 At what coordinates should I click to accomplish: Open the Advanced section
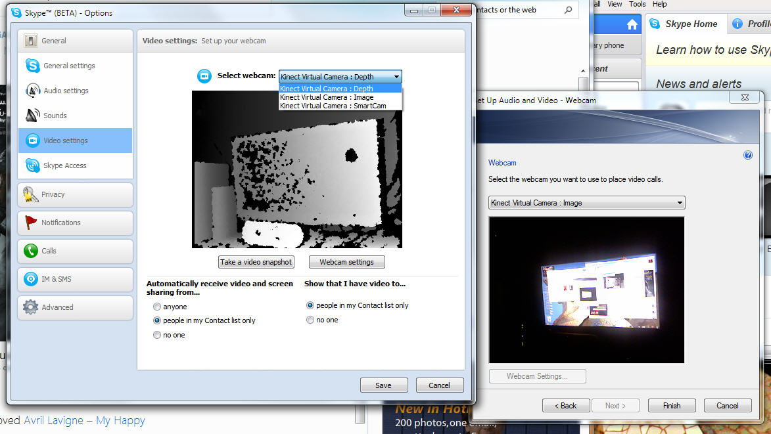pyautogui.click(x=75, y=308)
